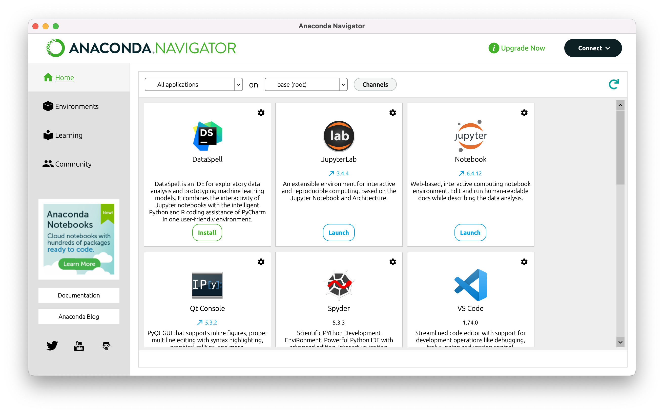Screen dimensions: 664x413
Task: Launch Jupyter Notebook
Action: (x=470, y=233)
